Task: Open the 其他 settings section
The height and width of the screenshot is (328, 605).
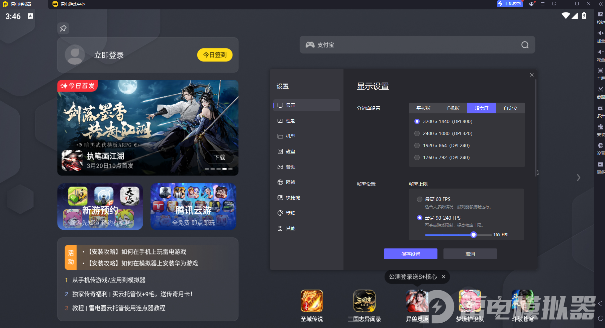Action: (x=307, y=228)
